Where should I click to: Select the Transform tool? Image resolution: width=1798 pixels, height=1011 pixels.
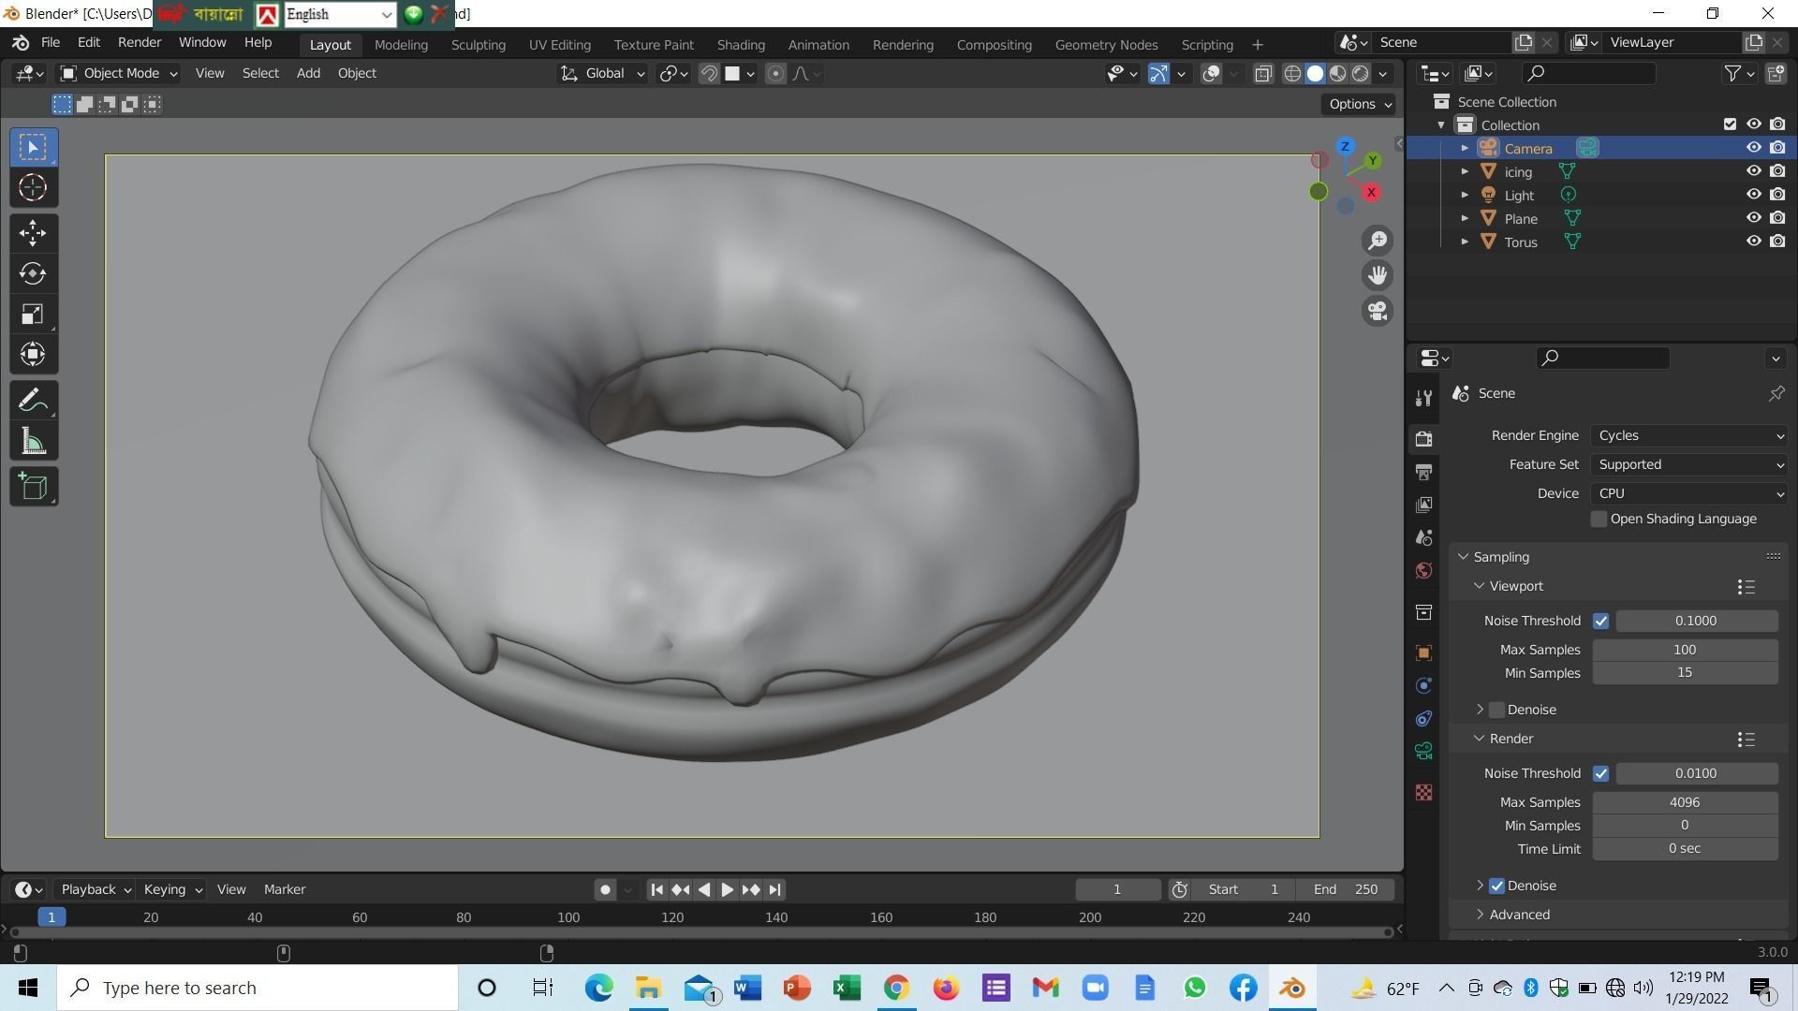33,354
